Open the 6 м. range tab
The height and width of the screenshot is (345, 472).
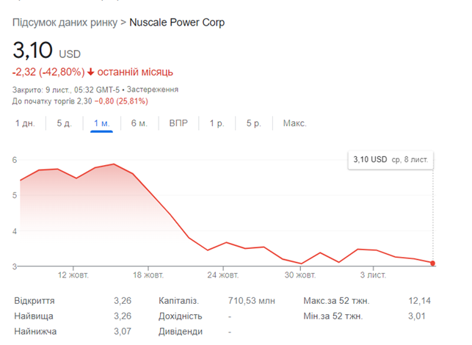tap(139, 123)
